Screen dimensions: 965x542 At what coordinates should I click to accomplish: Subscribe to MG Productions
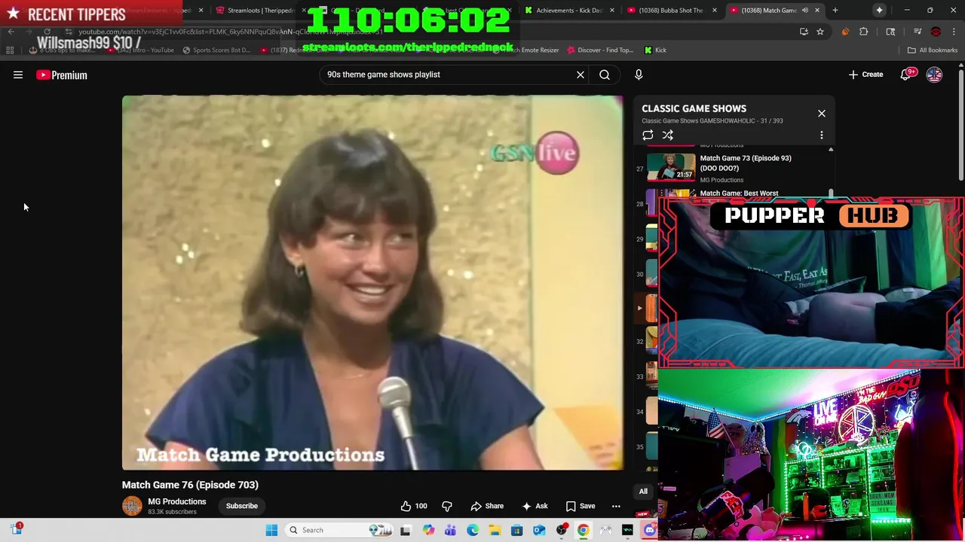242,506
